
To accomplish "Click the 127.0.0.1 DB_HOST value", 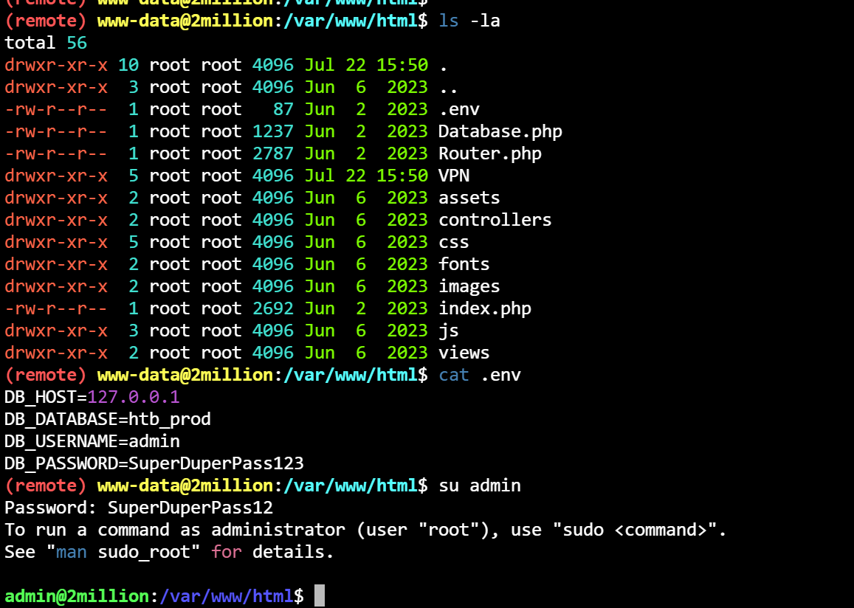I will tap(134, 397).
